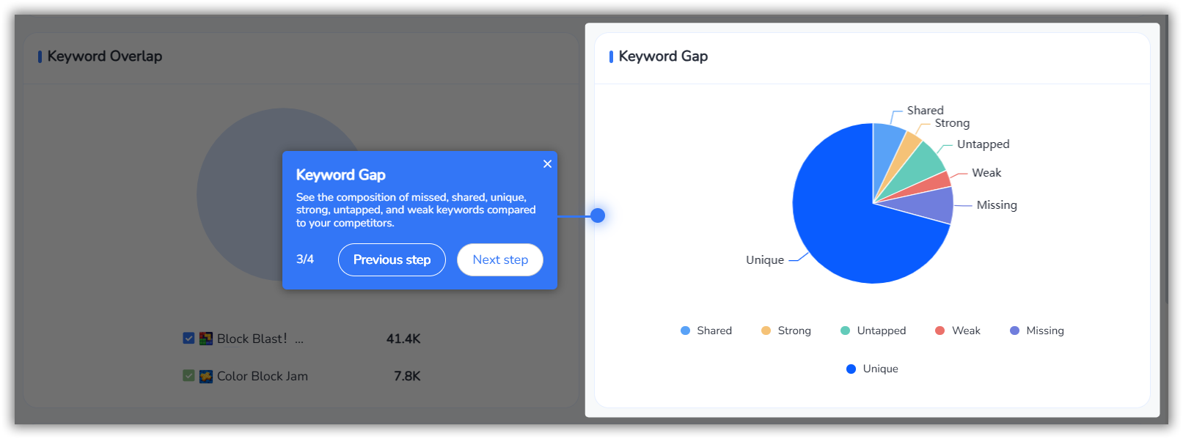The width and height of the screenshot is (1183, 439).
Task: Toggle the Block Blast! checkbox
Action: (188, 339)
